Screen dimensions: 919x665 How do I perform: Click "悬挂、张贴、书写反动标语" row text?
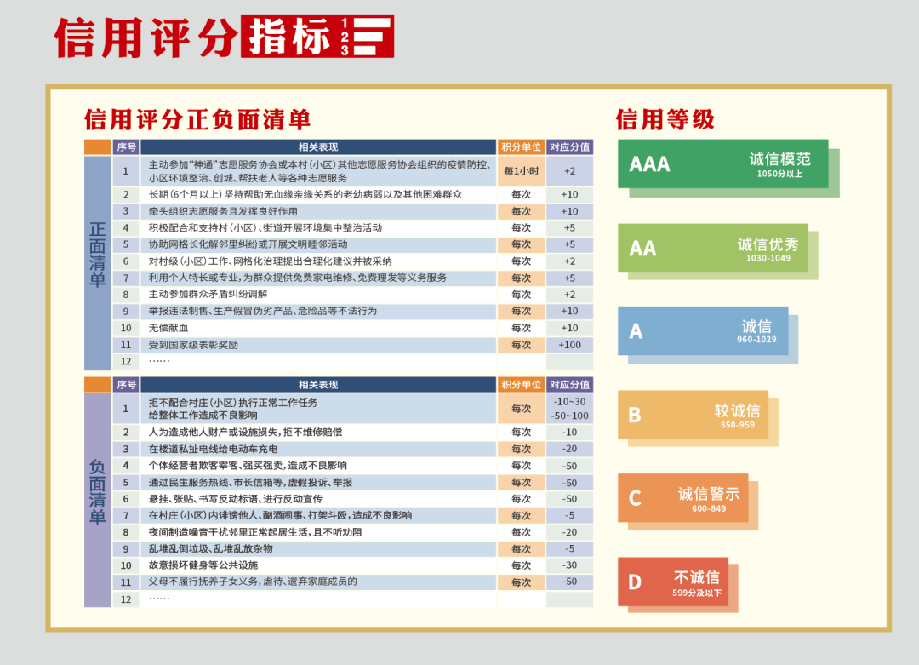pos(235,499)
